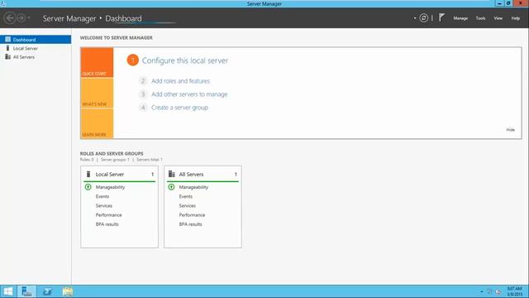Click the Local Server icon in sidebar
Screen dimensions: 529x298
point(7,48)
